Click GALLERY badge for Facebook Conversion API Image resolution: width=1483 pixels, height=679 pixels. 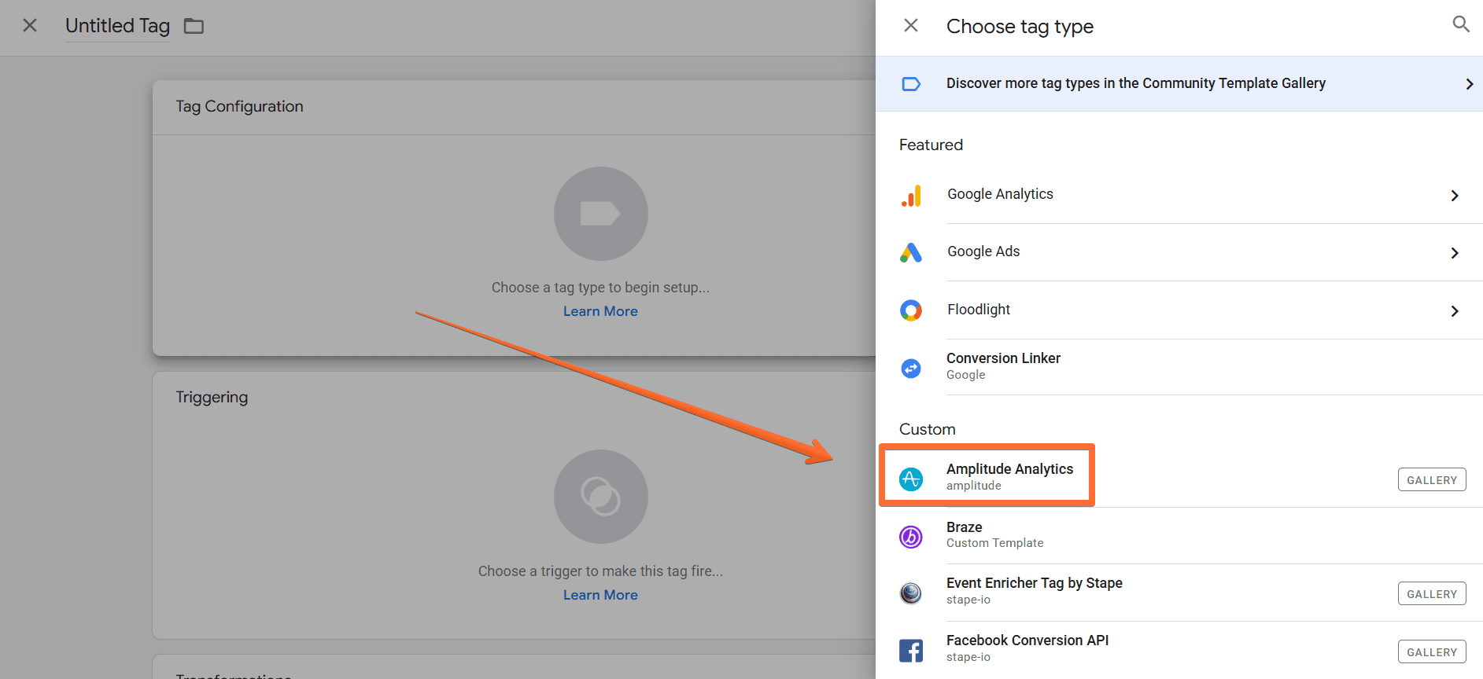(1432, 651)
